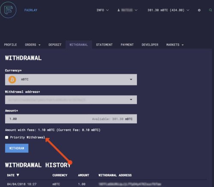Image resolution: width=214 pixels, height=187 pixels.
Task: Open the Currency mBTC select arrow
Action: pos(131,79)
